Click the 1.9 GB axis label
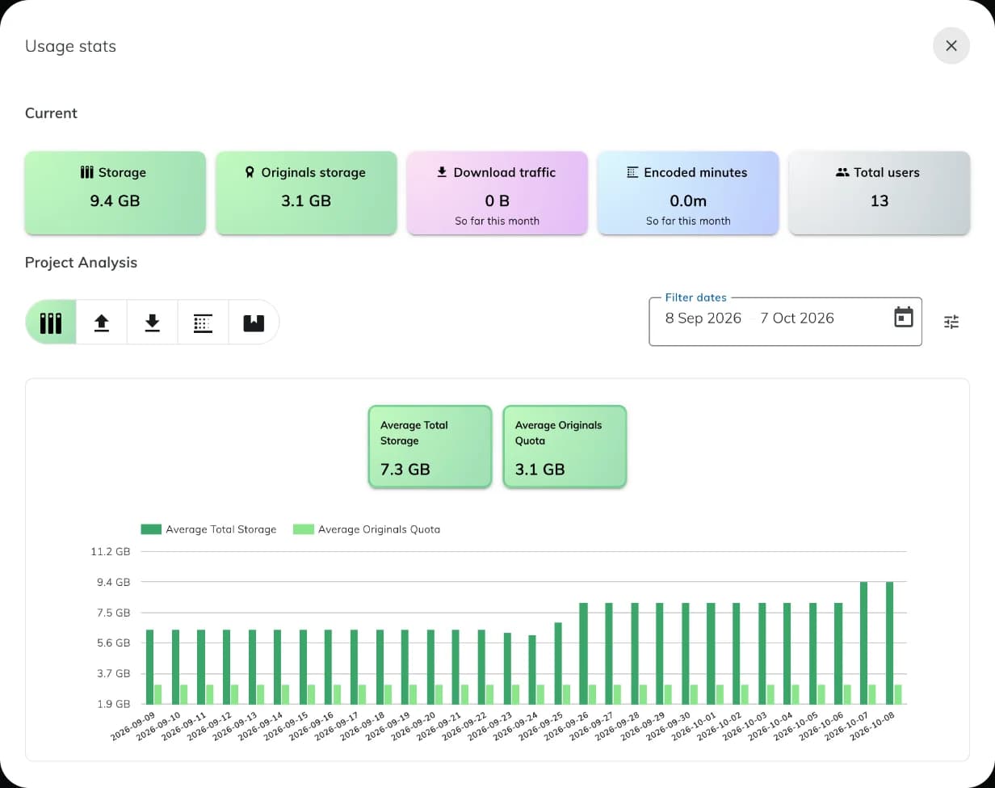The image size is (995, 788). tap(114, 704)
